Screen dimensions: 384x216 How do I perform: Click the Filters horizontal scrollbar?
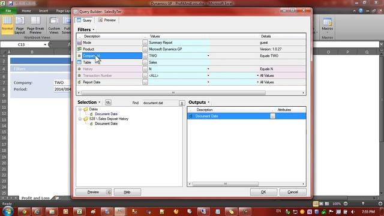[173, 93]
